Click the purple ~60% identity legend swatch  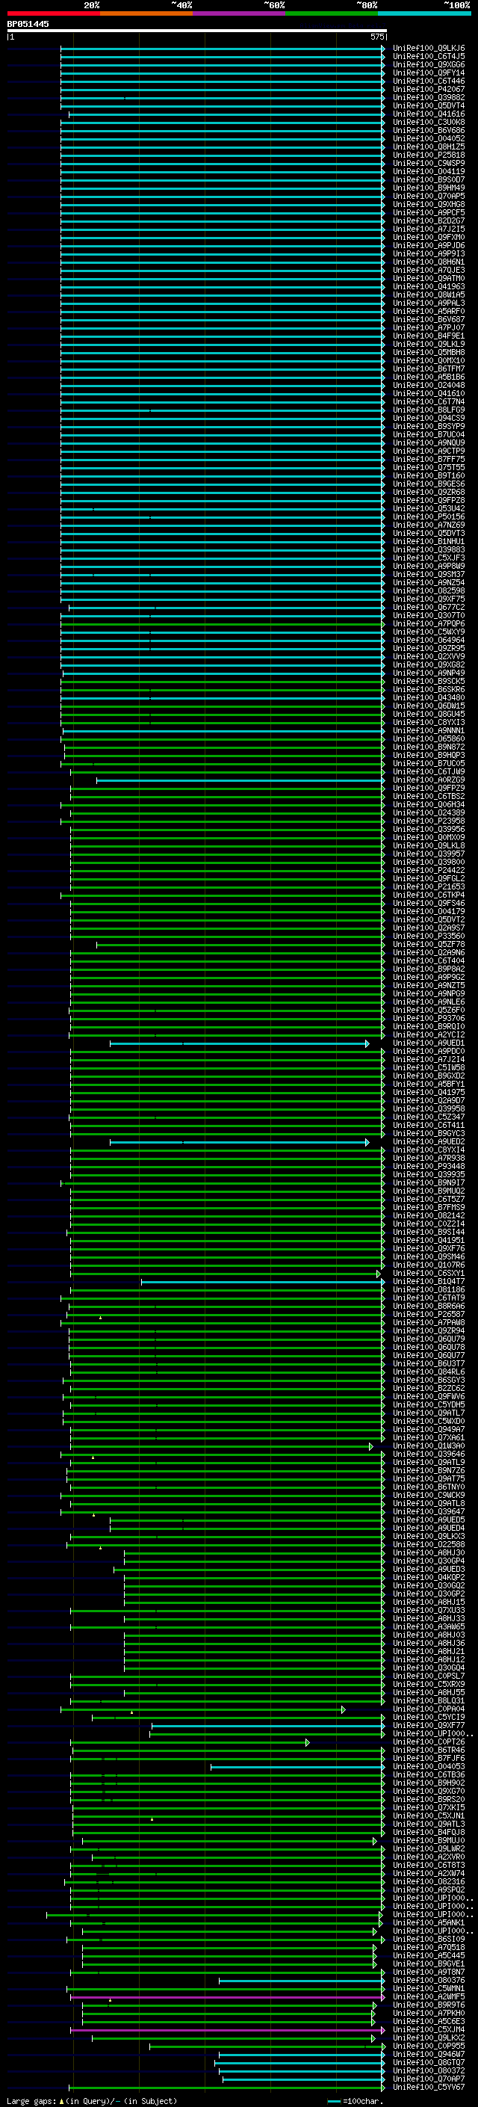[x=238, y=13]
